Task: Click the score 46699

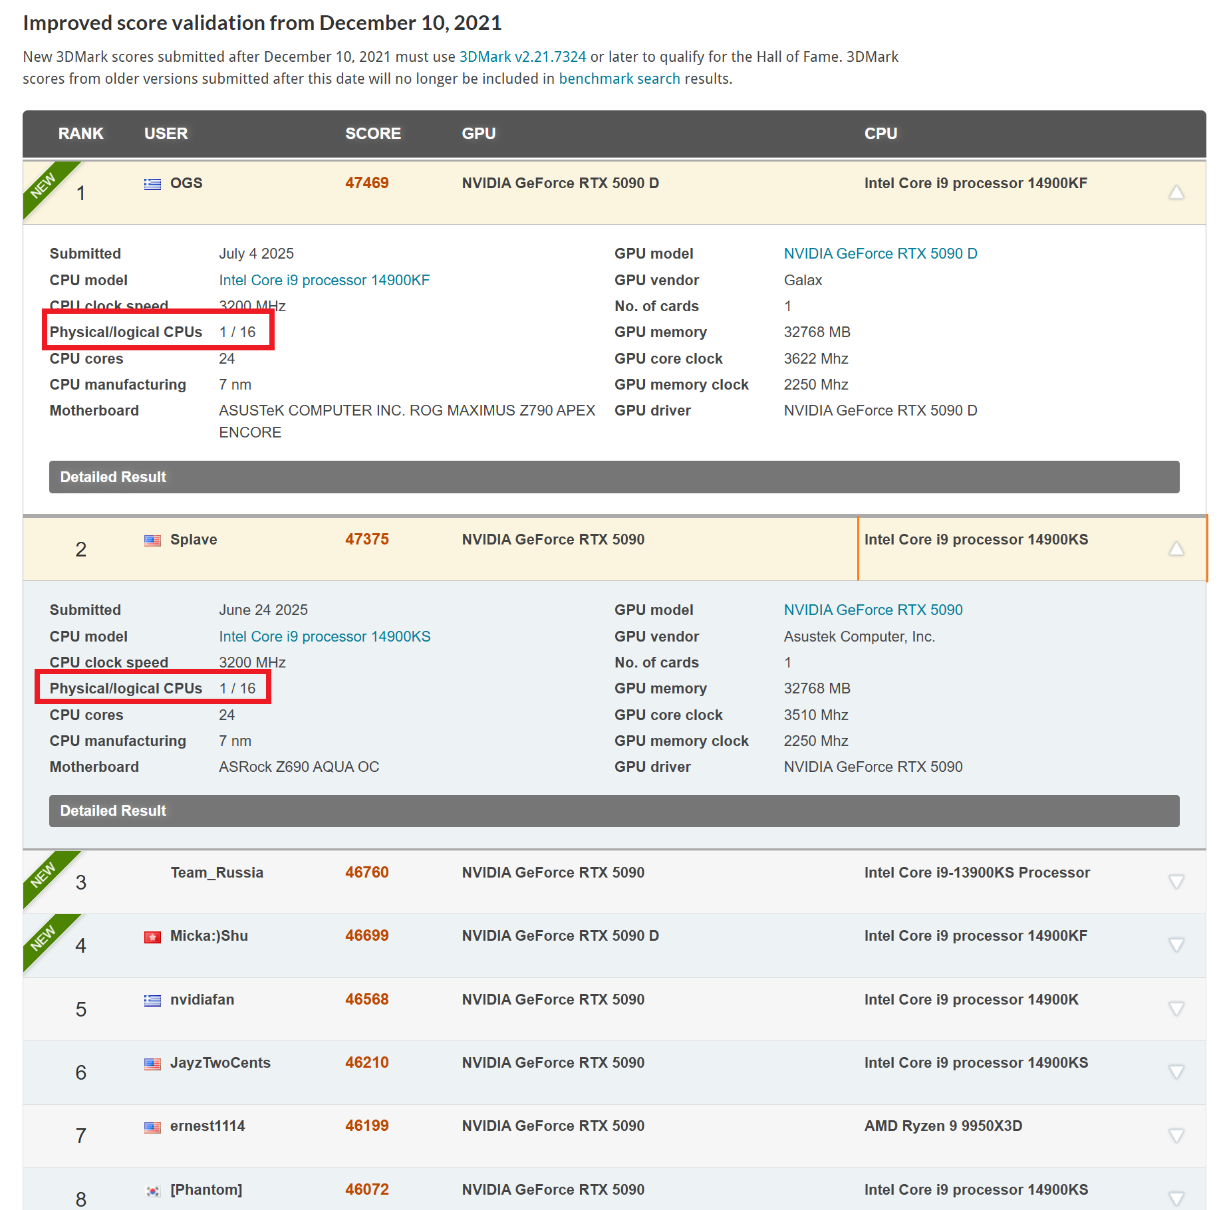Action: [366, 936]
